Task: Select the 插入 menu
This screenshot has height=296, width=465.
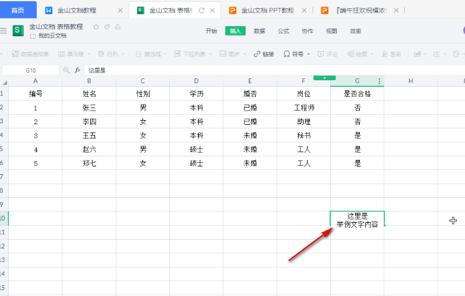Action: 235,31
